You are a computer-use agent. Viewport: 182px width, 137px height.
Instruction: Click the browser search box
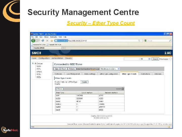[x=157, y=41]
